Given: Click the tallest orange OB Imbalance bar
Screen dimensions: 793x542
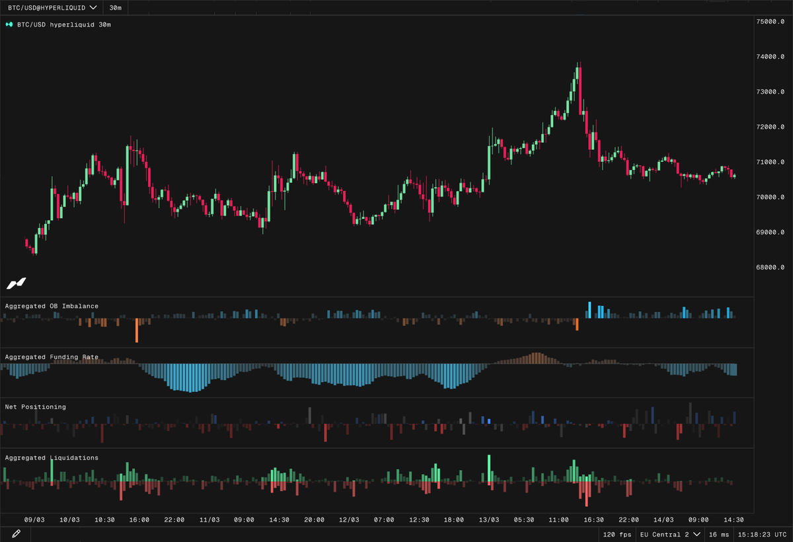Looking at the screenshot, I should [x=137, y=330].
